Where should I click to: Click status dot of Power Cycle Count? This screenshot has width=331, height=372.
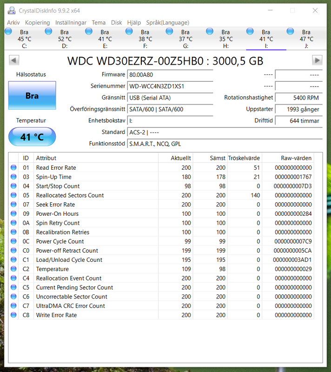13,241
